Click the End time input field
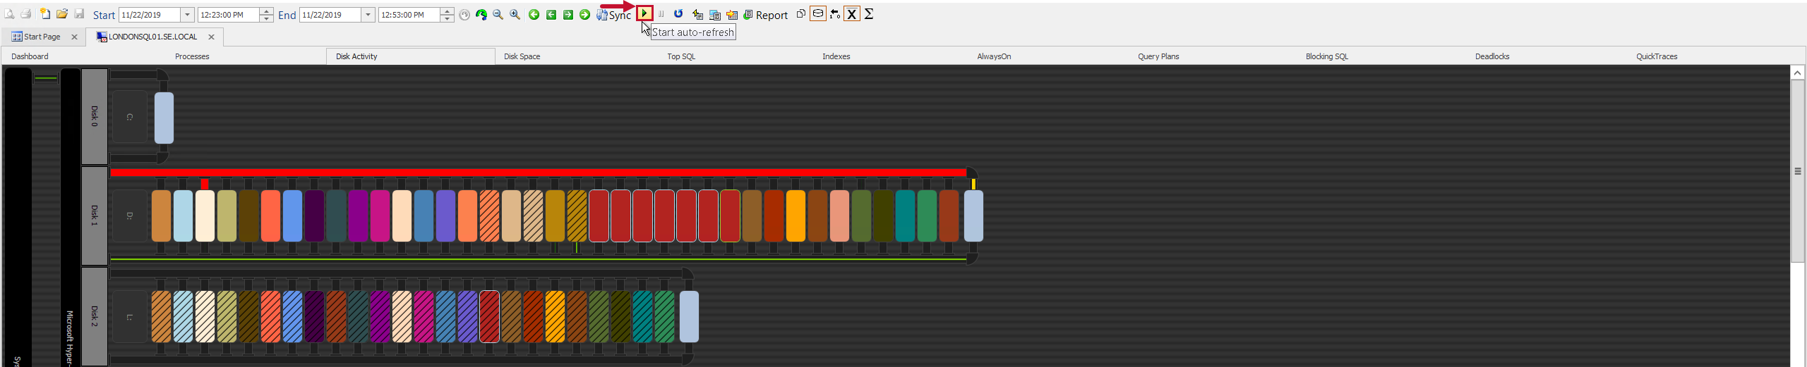The width and height of the screenshot is (1807, 367). point(409,15)
